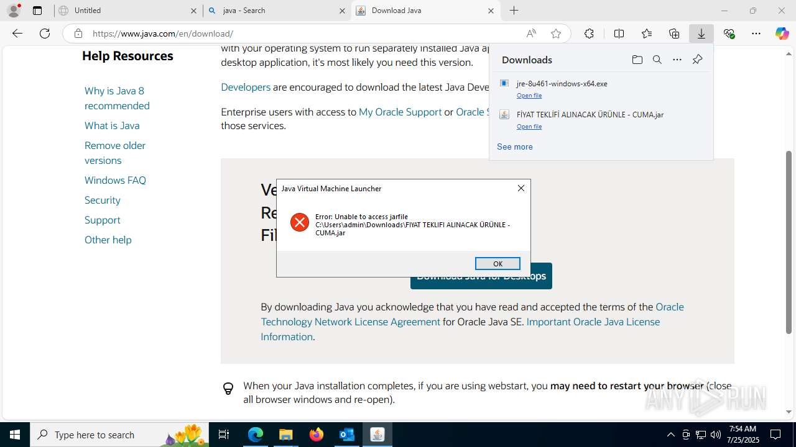The width and height of the screenshot is (796, 447).
Task: Open the Extensions puzzle icon
Action: coord(589,34)
